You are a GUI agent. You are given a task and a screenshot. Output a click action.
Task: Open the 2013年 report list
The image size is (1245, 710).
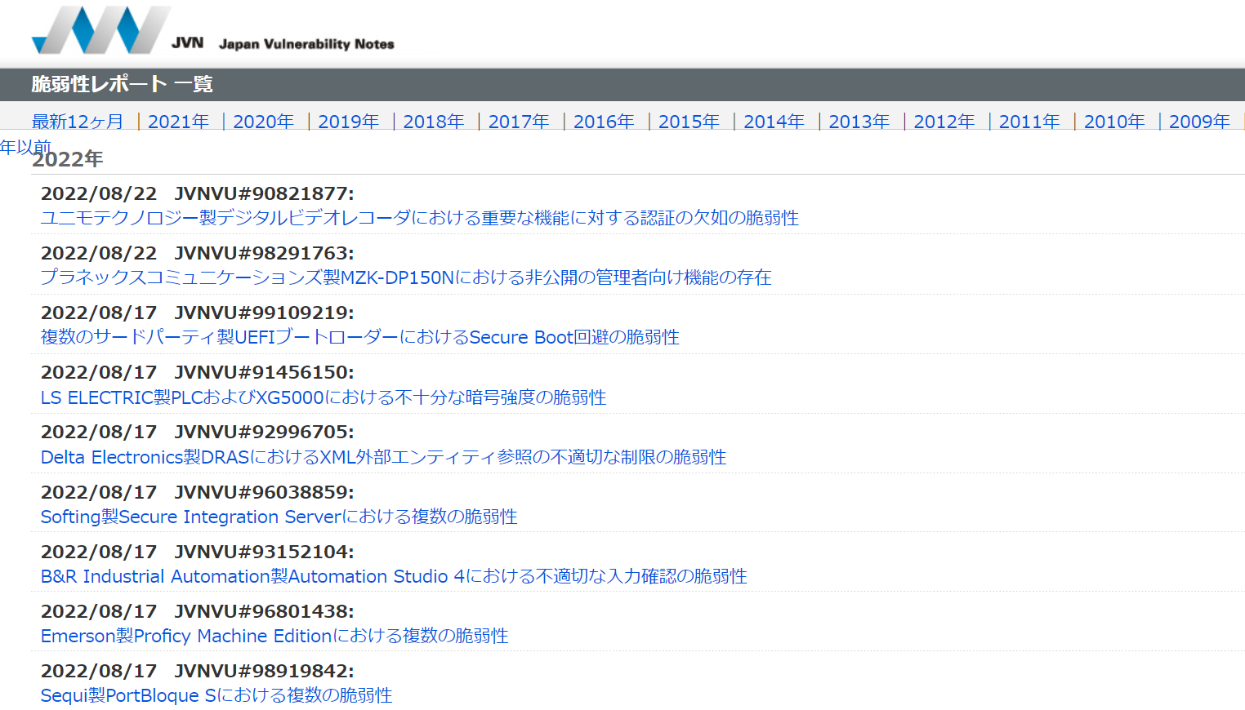point(859,122)
